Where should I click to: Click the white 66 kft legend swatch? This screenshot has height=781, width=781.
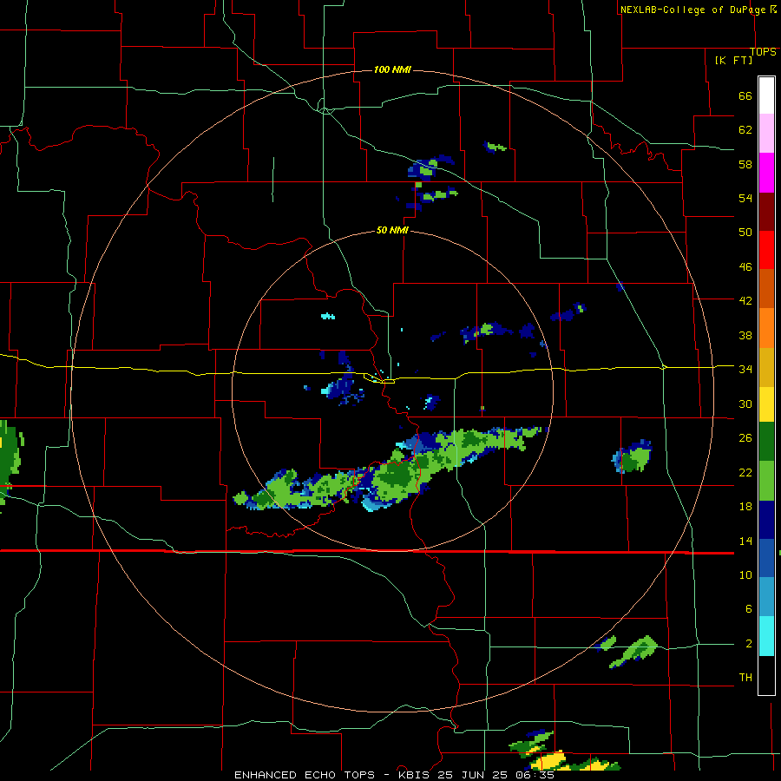[x=766, y=95]
